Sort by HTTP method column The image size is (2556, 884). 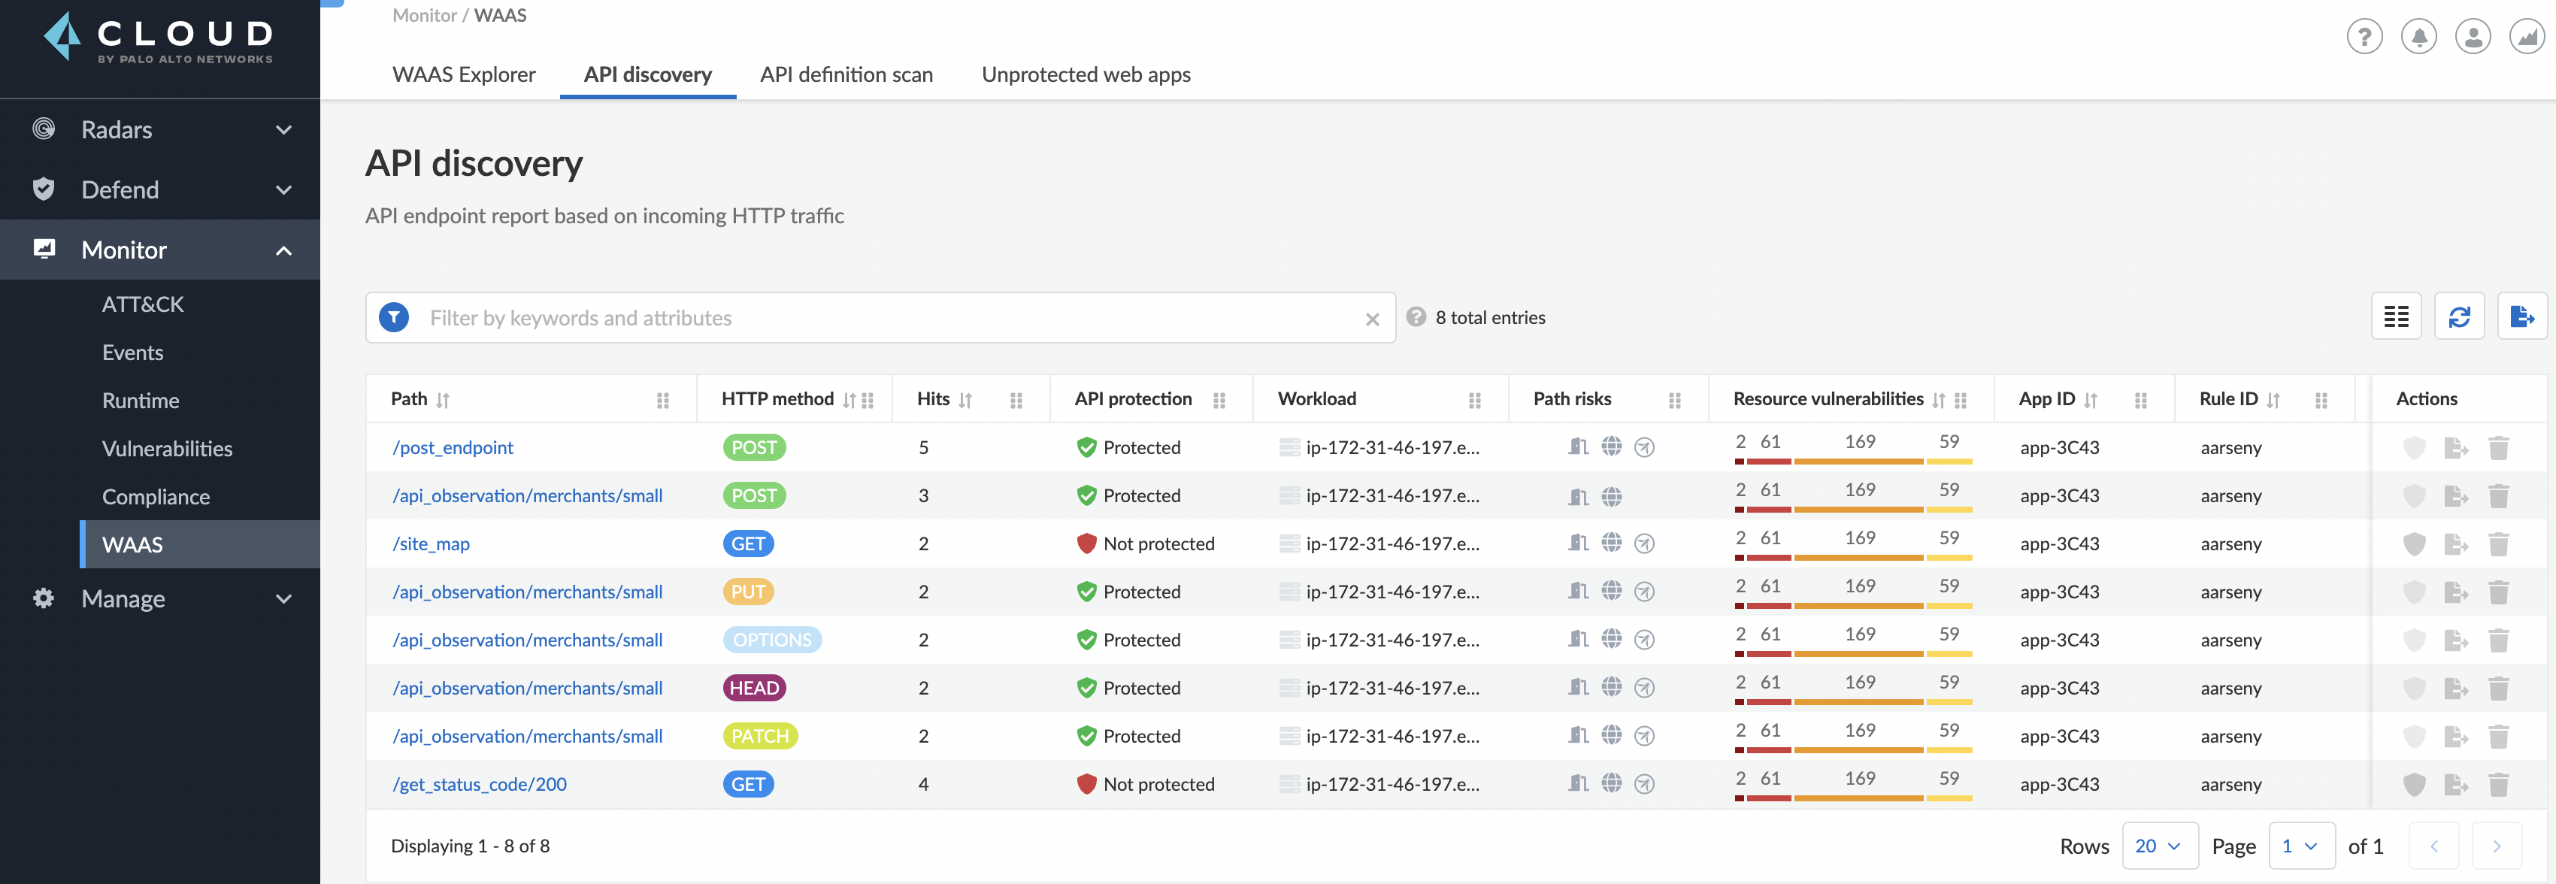pos(848,400)
